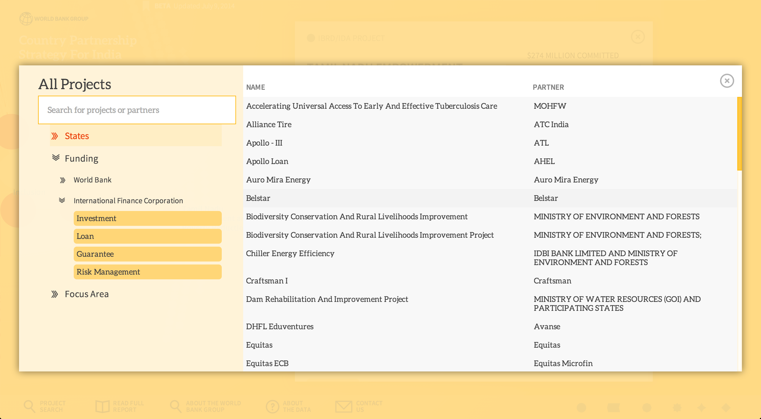Close the All Projects dialog

point(727,81)
